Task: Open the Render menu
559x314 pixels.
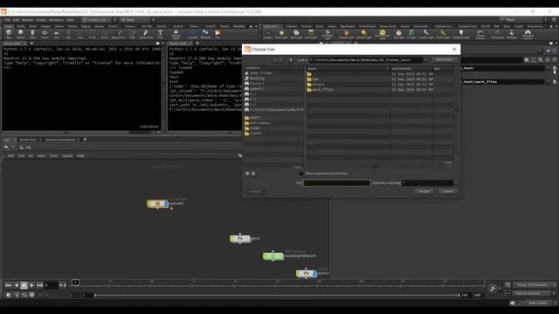Action: click(x=27, y=20)
